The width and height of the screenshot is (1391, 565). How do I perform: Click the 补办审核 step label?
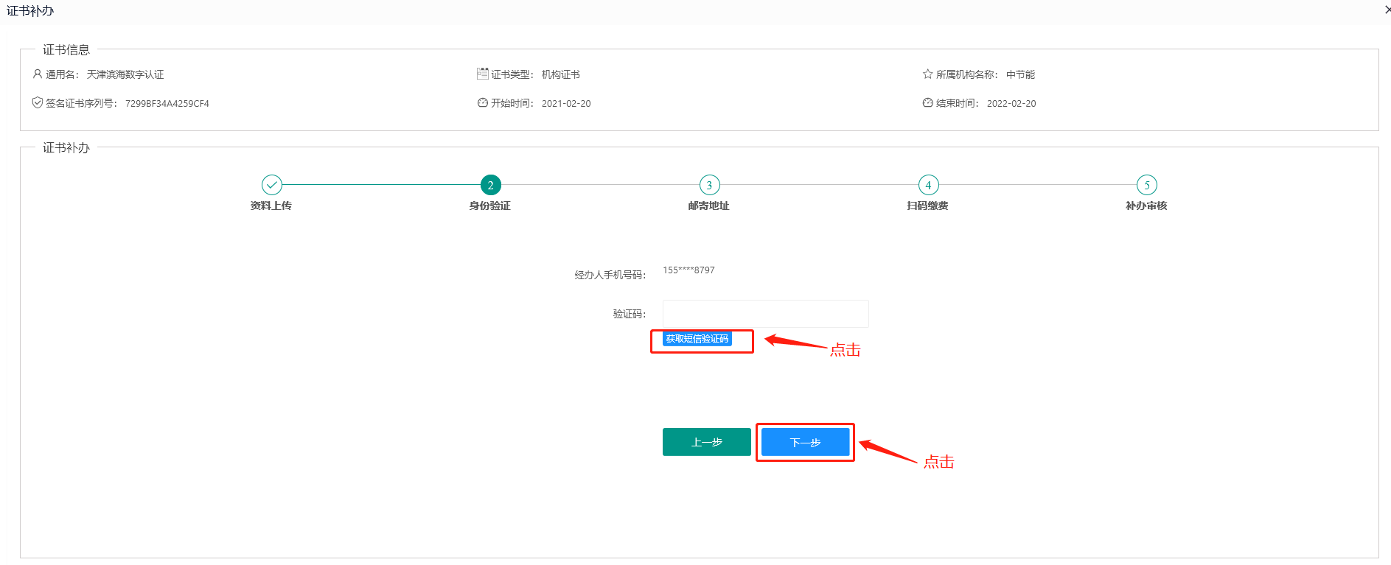click(1146, 206)
